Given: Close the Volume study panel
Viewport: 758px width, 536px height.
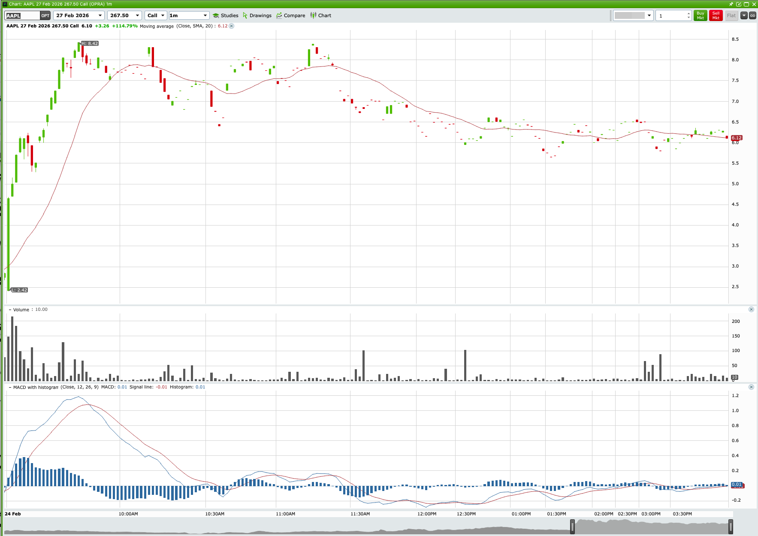Looking at the screenshot, I should 751,309.
